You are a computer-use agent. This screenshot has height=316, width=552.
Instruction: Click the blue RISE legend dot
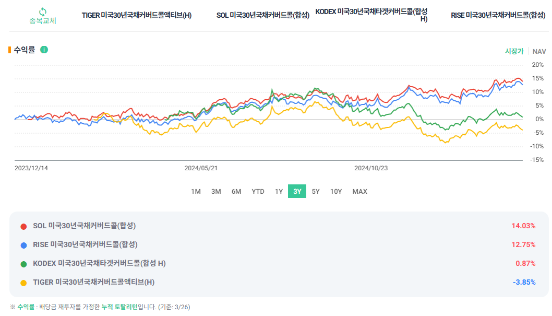(23, 245)
